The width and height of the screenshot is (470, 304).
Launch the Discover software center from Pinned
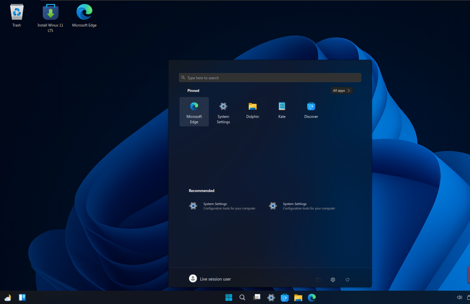[x=311, y=110]
